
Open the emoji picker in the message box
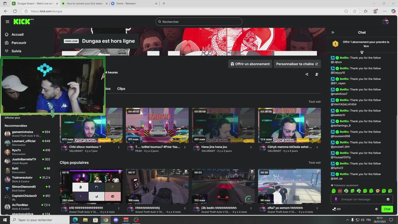[388, 199]
